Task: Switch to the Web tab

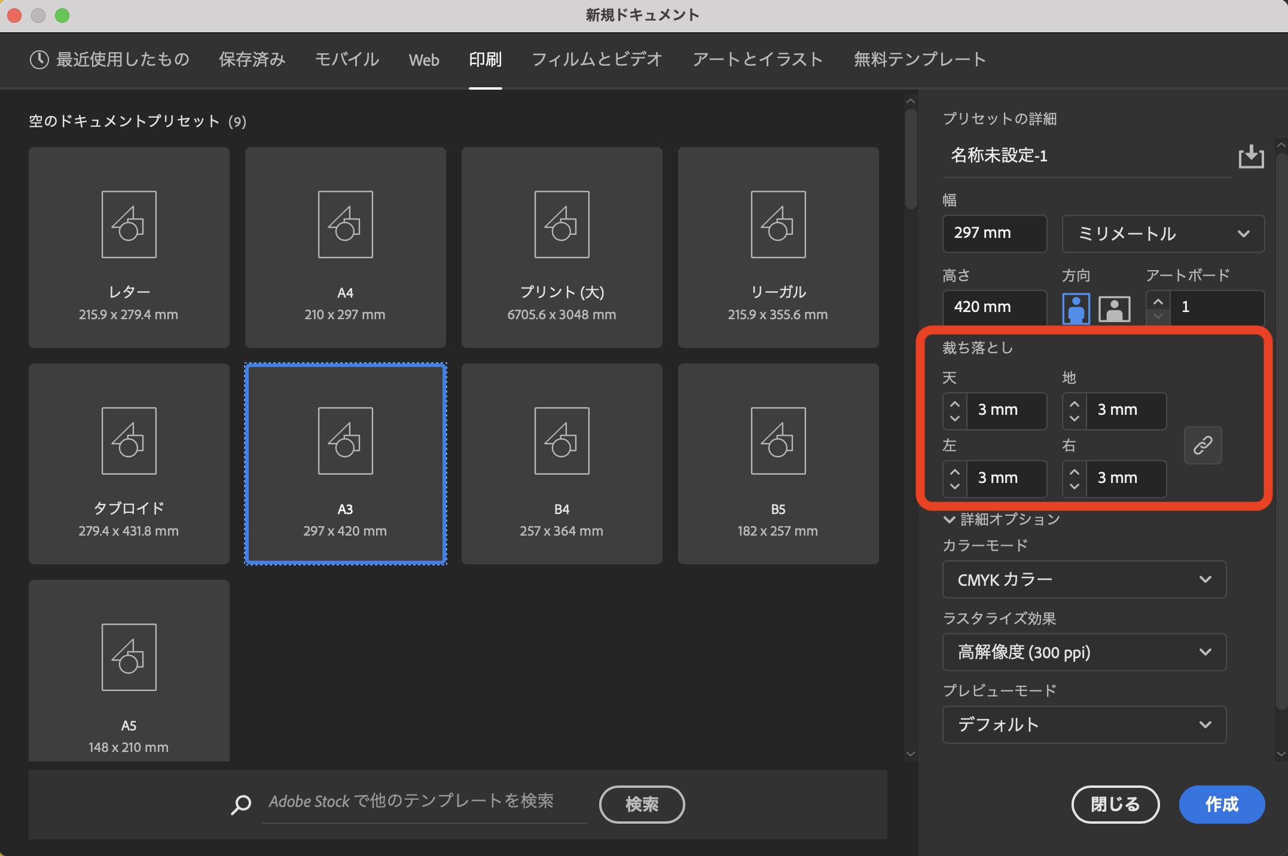Action: click(x=424, y=60)
